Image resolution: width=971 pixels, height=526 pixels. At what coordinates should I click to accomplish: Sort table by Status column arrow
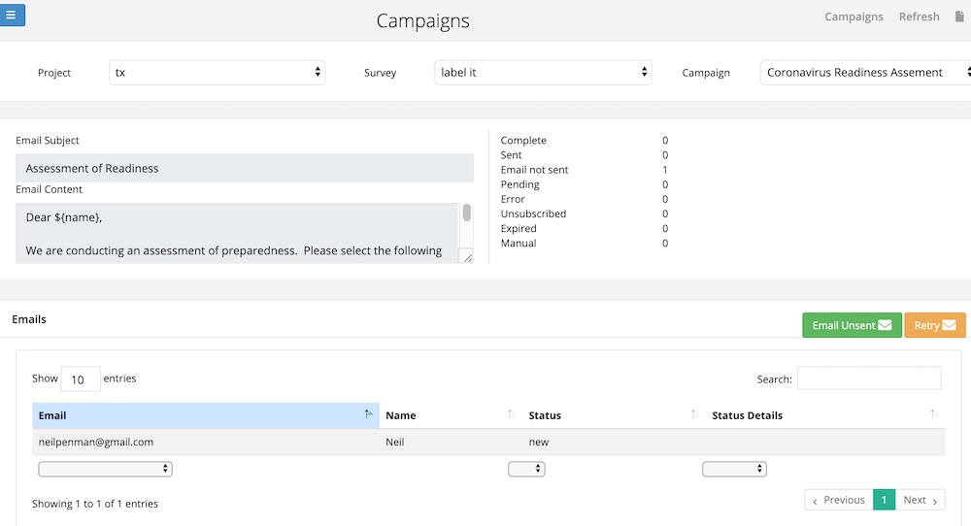pyautogui.click(x=694, y=414)
